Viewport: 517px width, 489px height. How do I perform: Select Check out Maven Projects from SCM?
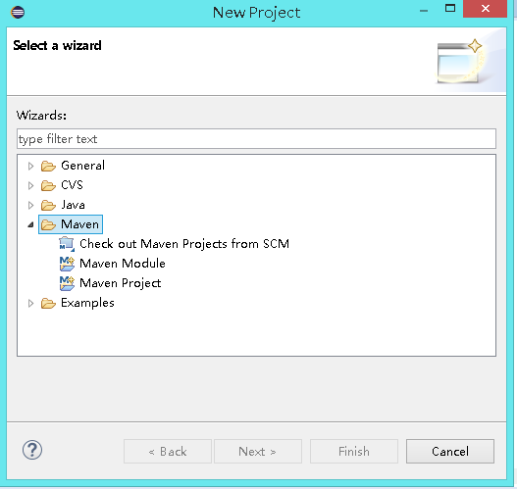tap(184, 244)
